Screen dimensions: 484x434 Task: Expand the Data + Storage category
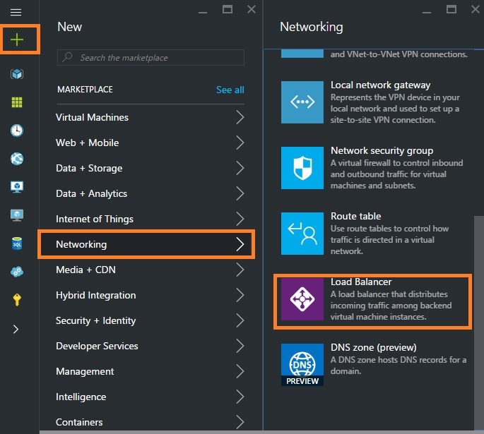click(150, 168)
